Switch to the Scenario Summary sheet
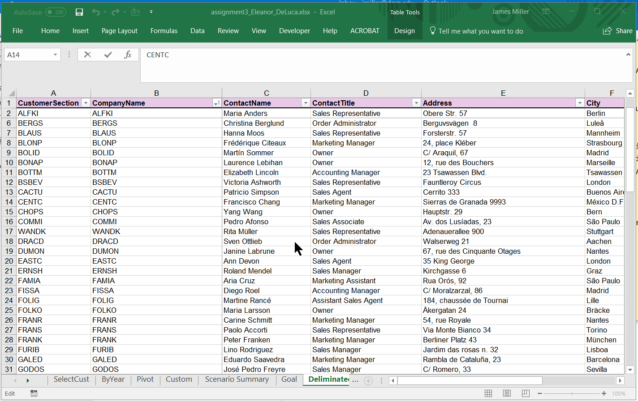This screenshot has height=401, width=638. click(237, 379)
